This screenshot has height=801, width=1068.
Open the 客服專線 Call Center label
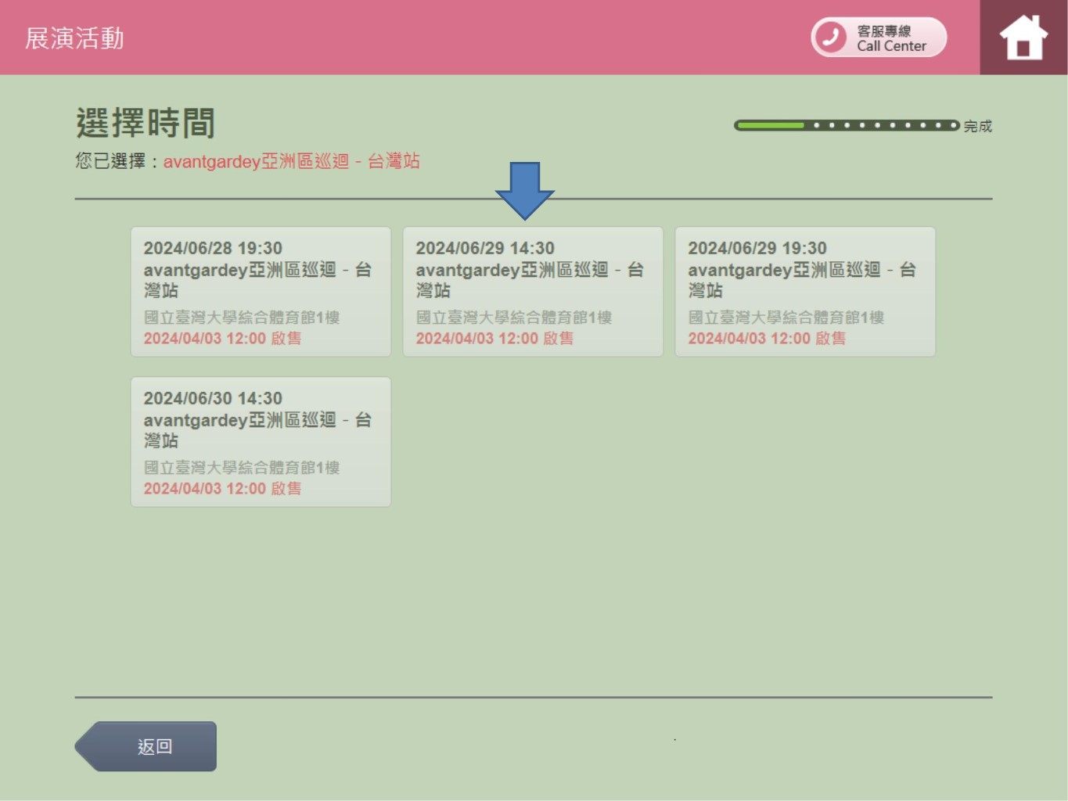891,38
